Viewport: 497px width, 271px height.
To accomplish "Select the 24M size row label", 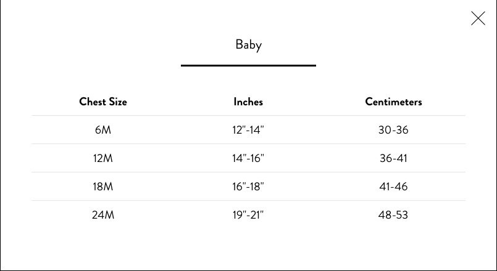I will 103,215.
